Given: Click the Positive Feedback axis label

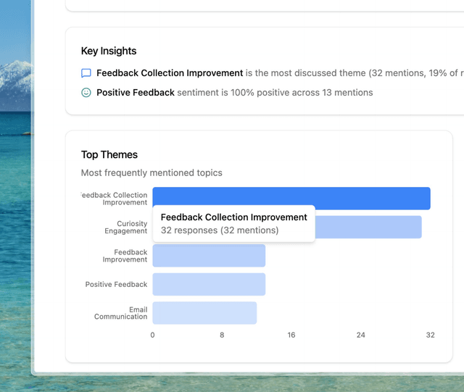Looking at the screenshot, I should (116, 285).
